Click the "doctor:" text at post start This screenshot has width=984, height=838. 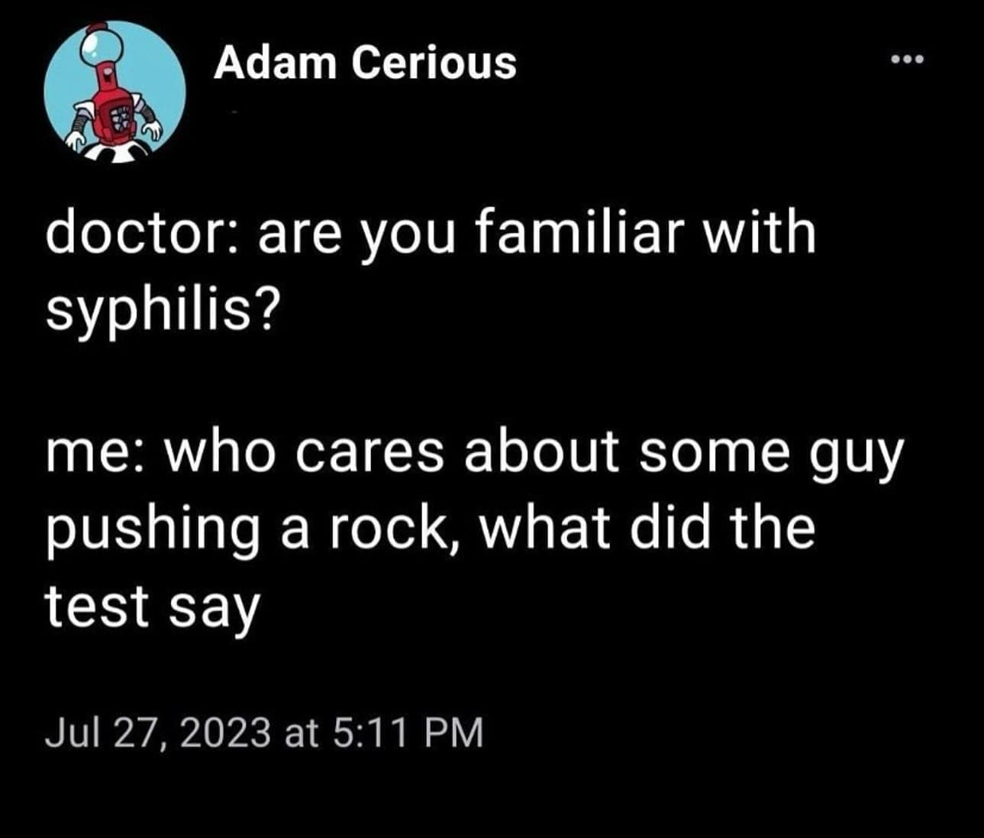coord(145,233)
